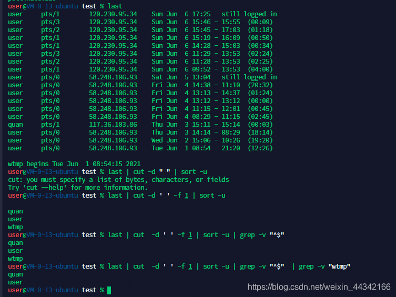Image resolution: width=396 pixels, height=297 pixels.
Task: Click the Sun Jun 6 17:25 still logged in row
Action: 143,14
